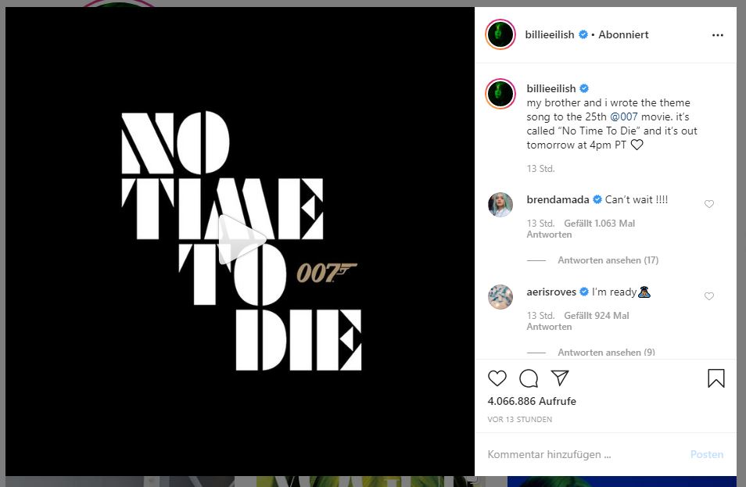Share post via paper plane icon
The width and height of the screenshot is (746, 487).
click(560, 378)
